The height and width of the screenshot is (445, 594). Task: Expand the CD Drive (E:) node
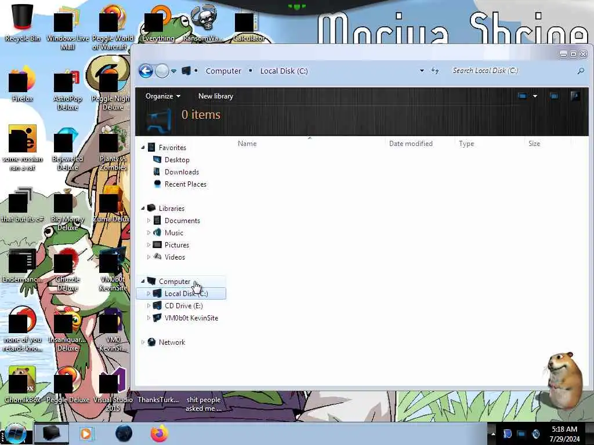148,305
